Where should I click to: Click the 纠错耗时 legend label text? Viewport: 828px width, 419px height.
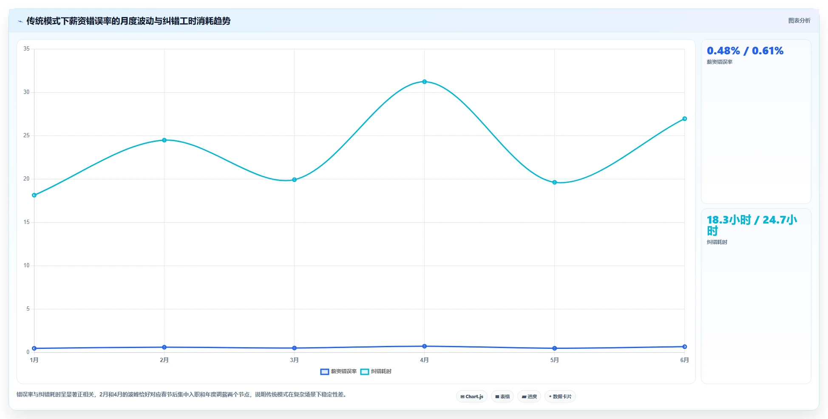[x=381, y=371]
